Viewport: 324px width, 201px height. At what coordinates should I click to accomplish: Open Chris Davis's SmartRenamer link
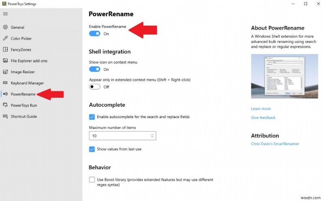click(275, 144)
